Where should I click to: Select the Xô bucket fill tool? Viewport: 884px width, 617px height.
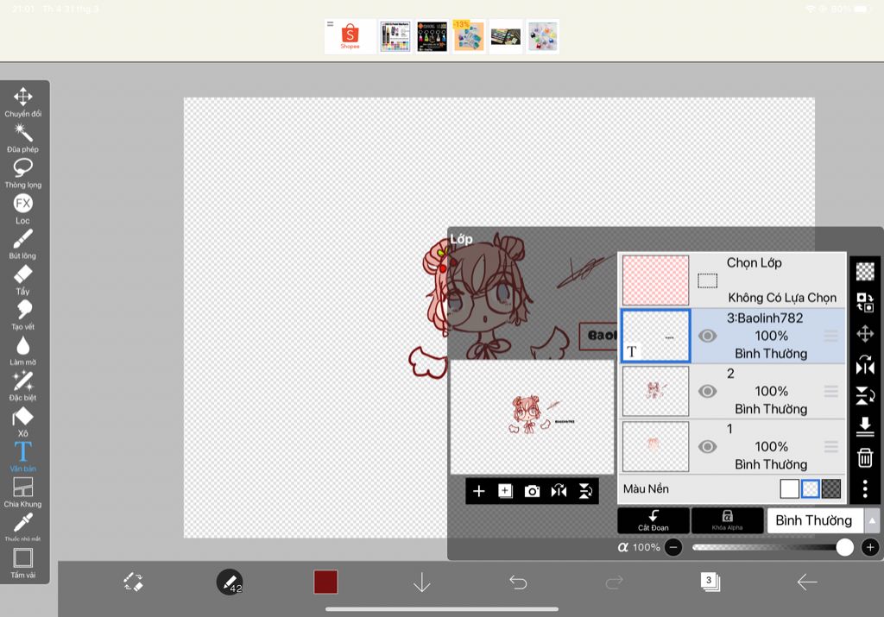22,422
